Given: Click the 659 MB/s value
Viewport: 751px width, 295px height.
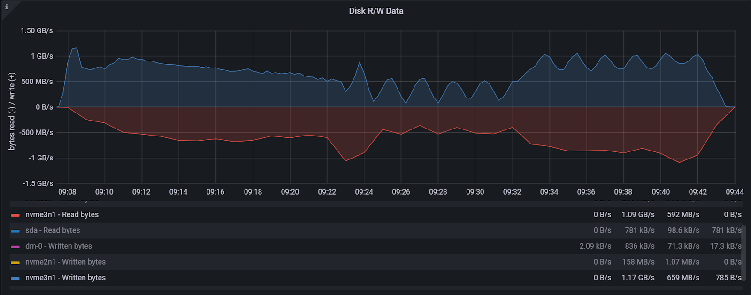Looking at the screenshot, I should coord(683,278).
